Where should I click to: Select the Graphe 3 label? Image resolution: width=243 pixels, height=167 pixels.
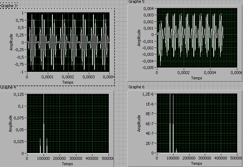point(9,6)
